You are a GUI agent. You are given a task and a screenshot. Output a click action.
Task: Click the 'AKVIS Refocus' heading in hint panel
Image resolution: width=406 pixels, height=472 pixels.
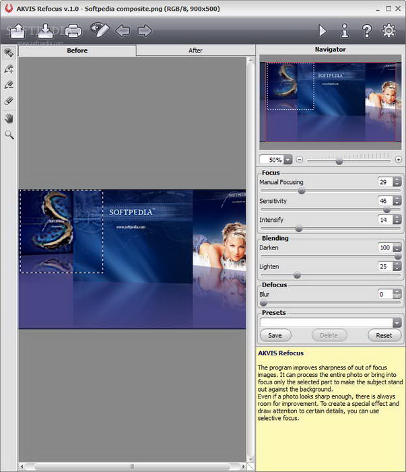[x=281, y=353]
